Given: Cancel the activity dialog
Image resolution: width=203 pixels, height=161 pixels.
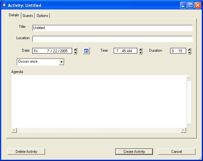Looking at the screenshot, I should pos(176,152).
